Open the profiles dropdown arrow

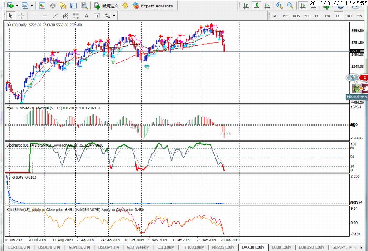click(32, 6)
